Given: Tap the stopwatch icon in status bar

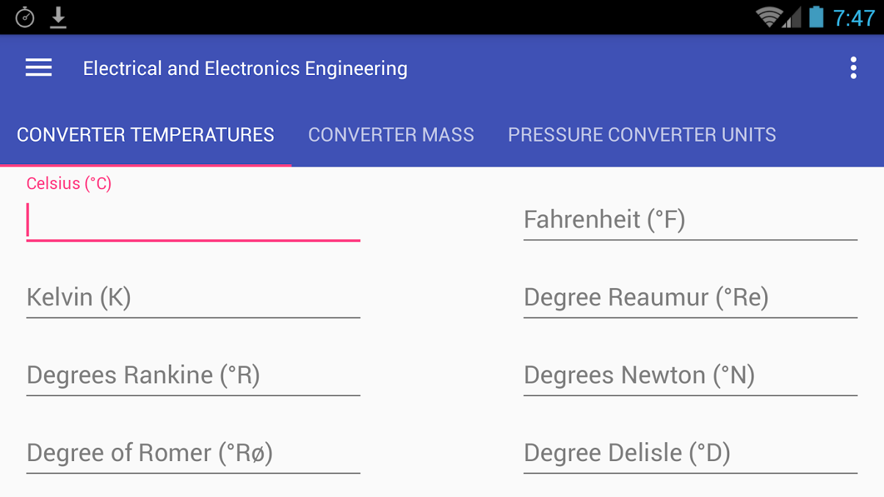Looking at the screenshot, I should tap(25, 17).
